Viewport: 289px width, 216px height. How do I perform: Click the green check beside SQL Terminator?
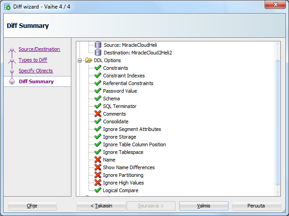tap(98, 106)
